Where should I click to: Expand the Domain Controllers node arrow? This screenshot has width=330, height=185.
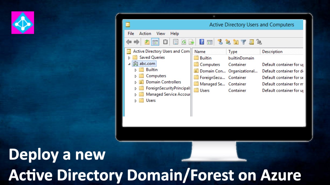136,82
